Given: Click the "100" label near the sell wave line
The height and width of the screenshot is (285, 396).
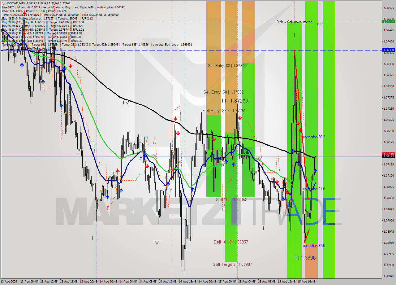Looking at the screenshot, I should coord(320,24).
